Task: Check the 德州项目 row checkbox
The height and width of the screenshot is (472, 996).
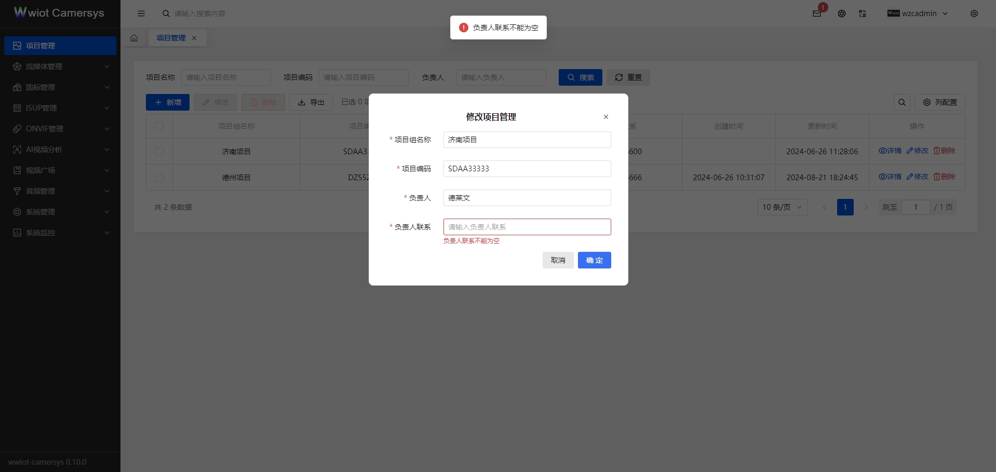Action: pyautogui.click(x=159, y=178)
